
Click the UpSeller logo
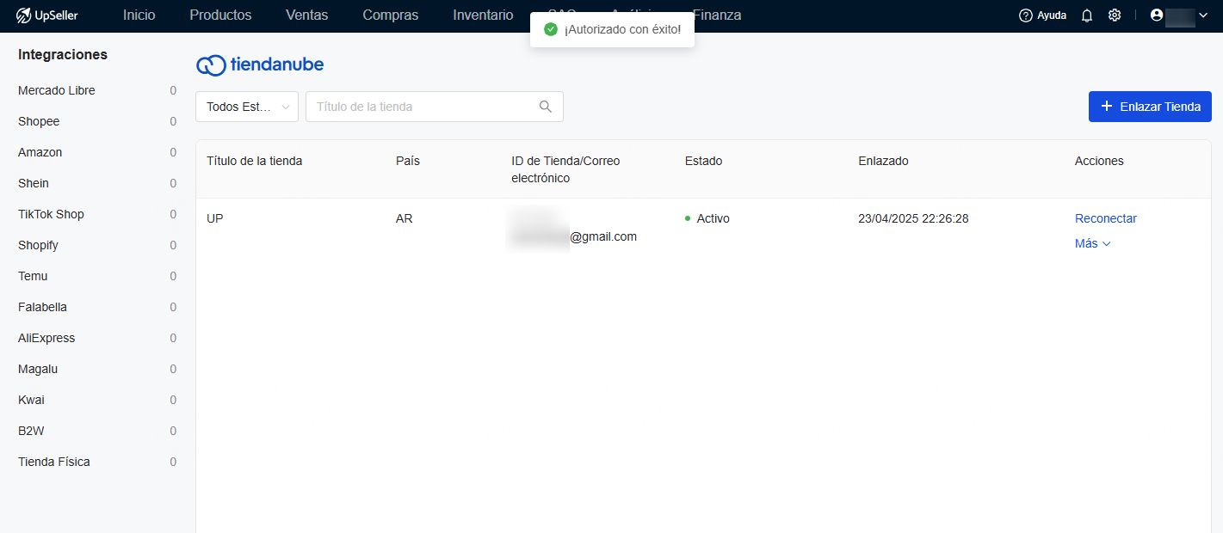click(x=46, y=15)
